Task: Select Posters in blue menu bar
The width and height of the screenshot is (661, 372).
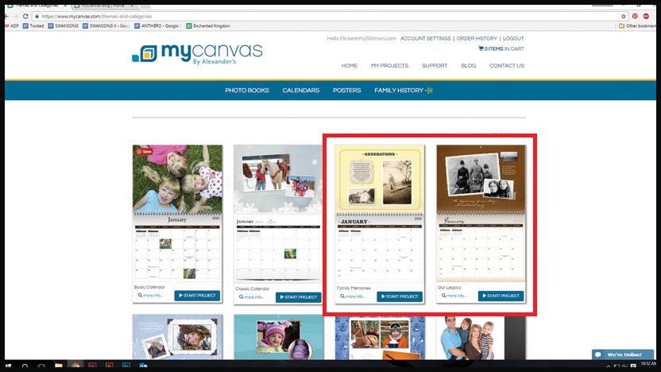Action: coord(347,91)
